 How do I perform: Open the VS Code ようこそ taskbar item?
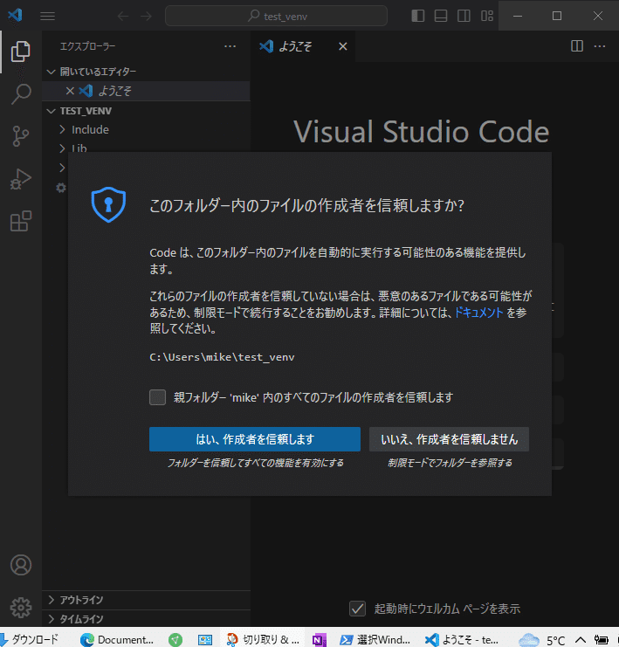pos(461,639)
